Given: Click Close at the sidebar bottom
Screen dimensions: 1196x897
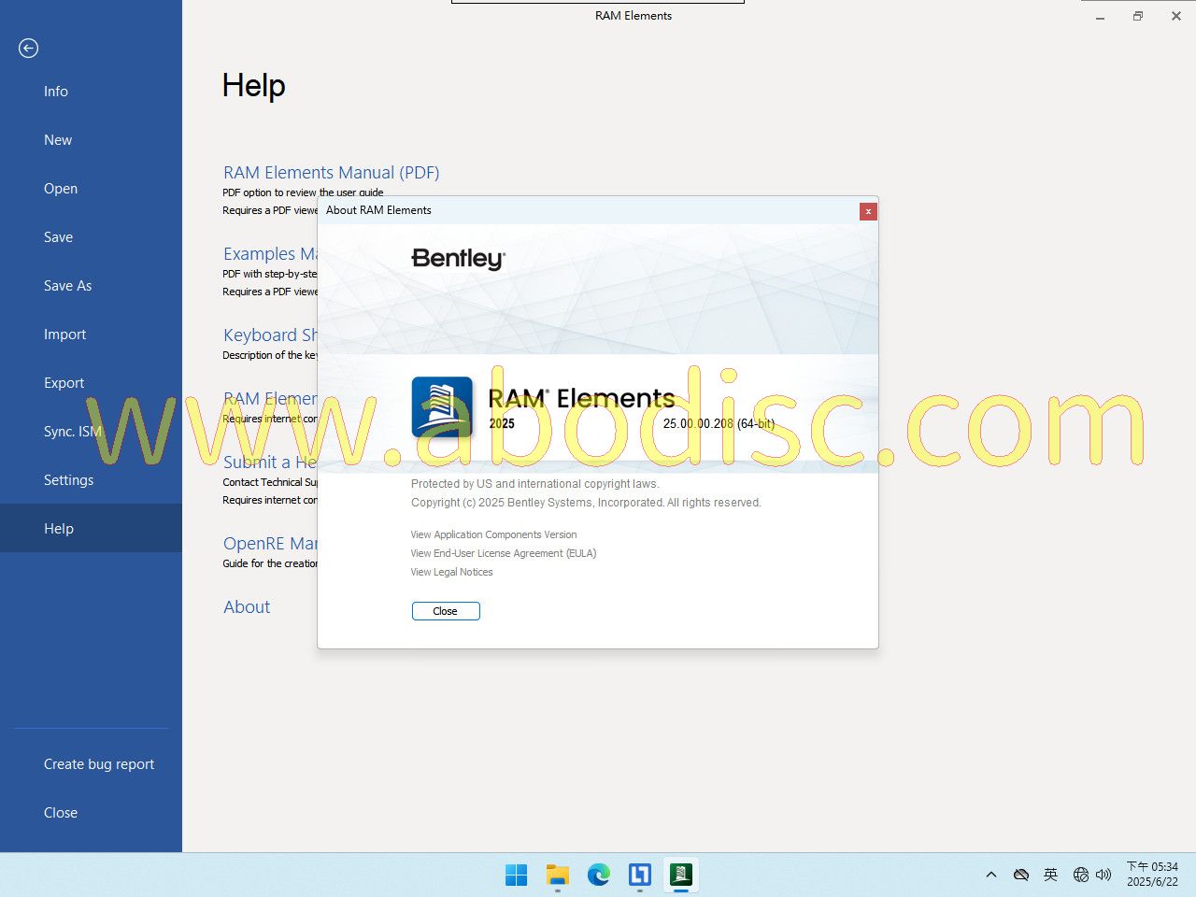Looking at the screenshot, I should click(x=61, y=813).
